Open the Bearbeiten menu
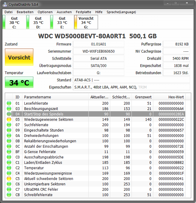Image resolution: width=196 pixels, height=203 pixels. pos(25,12)
